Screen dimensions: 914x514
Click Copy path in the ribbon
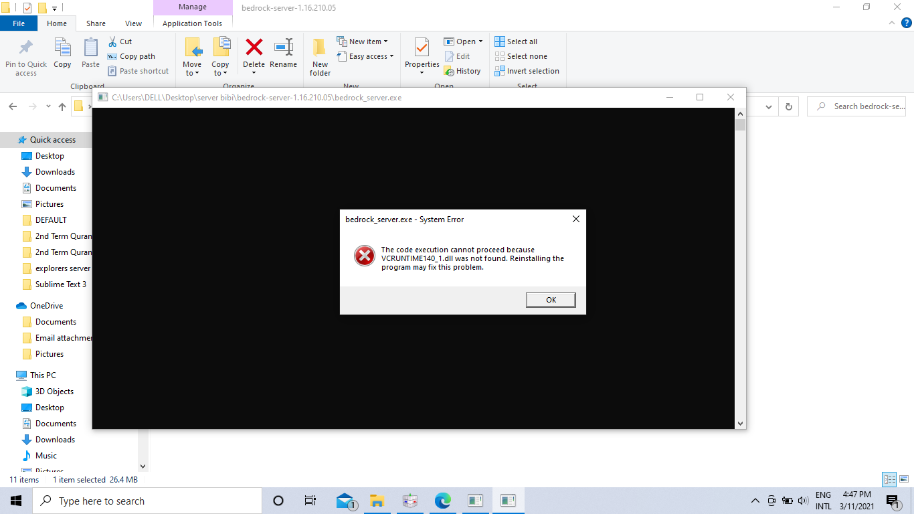pyautogui.click(x=131, y=56)
